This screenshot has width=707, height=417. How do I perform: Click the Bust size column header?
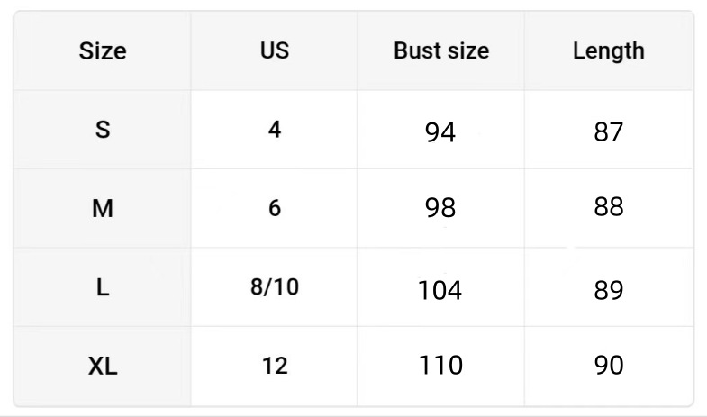441,50
